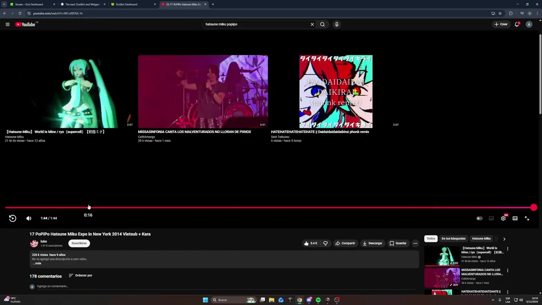
Task: Open options menu for sidebar World is Mine video
Action: click(x=507, y=249)
